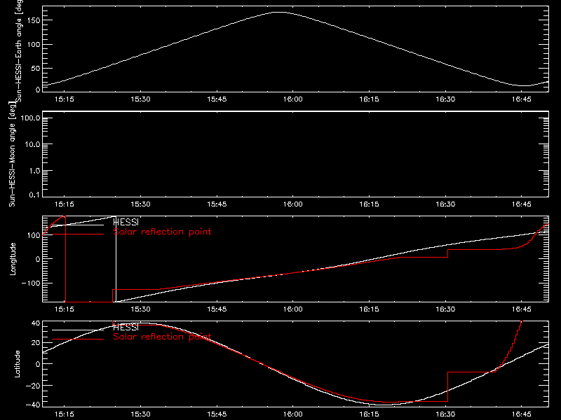Image resolution: width=561 pixels, height=420 pixels.
Task: Select the 100.0 tick on Moon angle axis
Action: tap(31, 118)
